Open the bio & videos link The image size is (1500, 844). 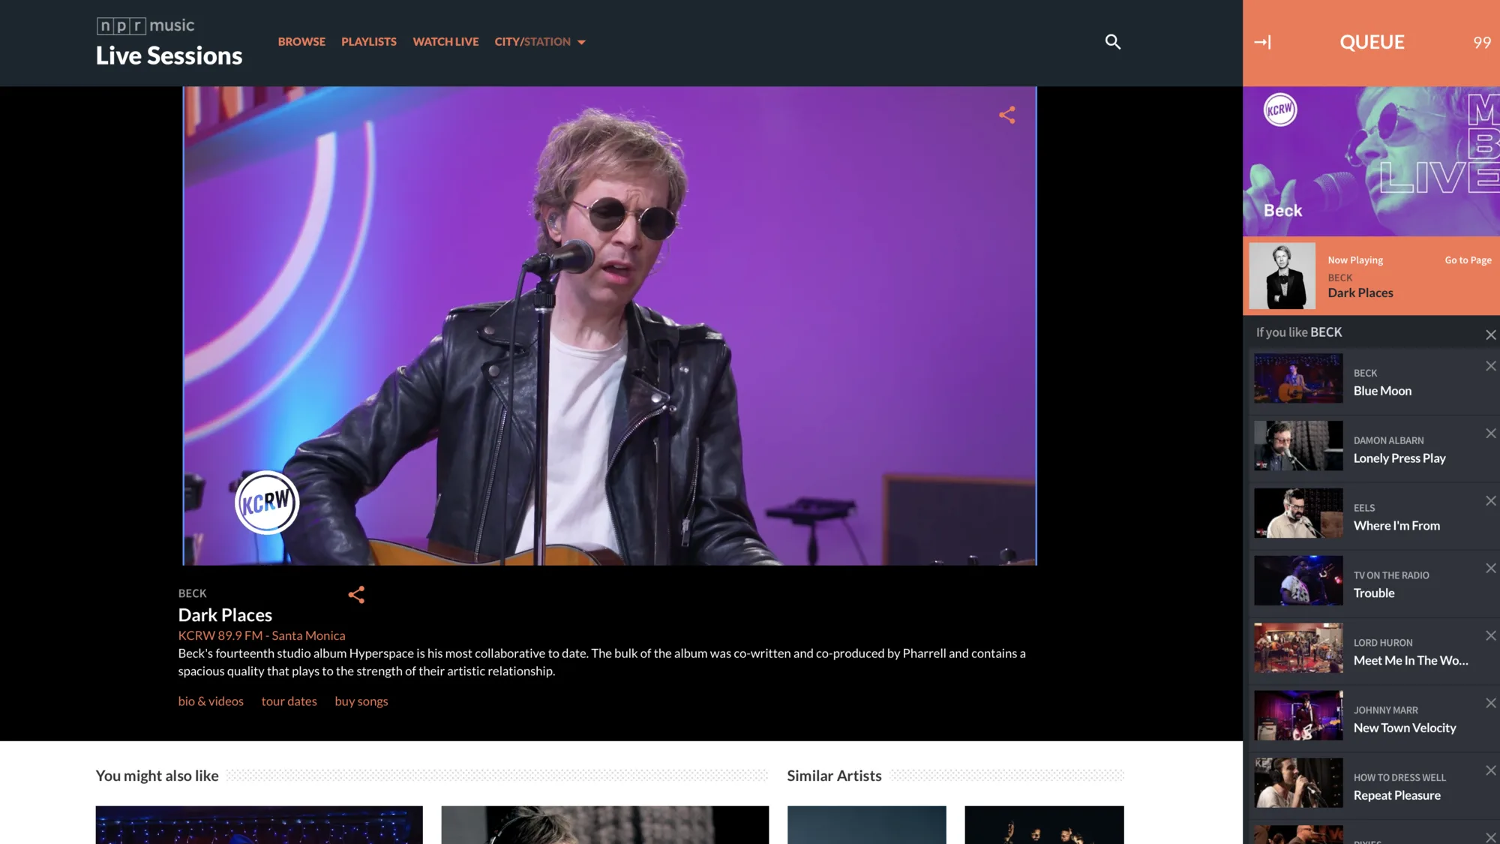pyautogui.click(x=211, y=701)
